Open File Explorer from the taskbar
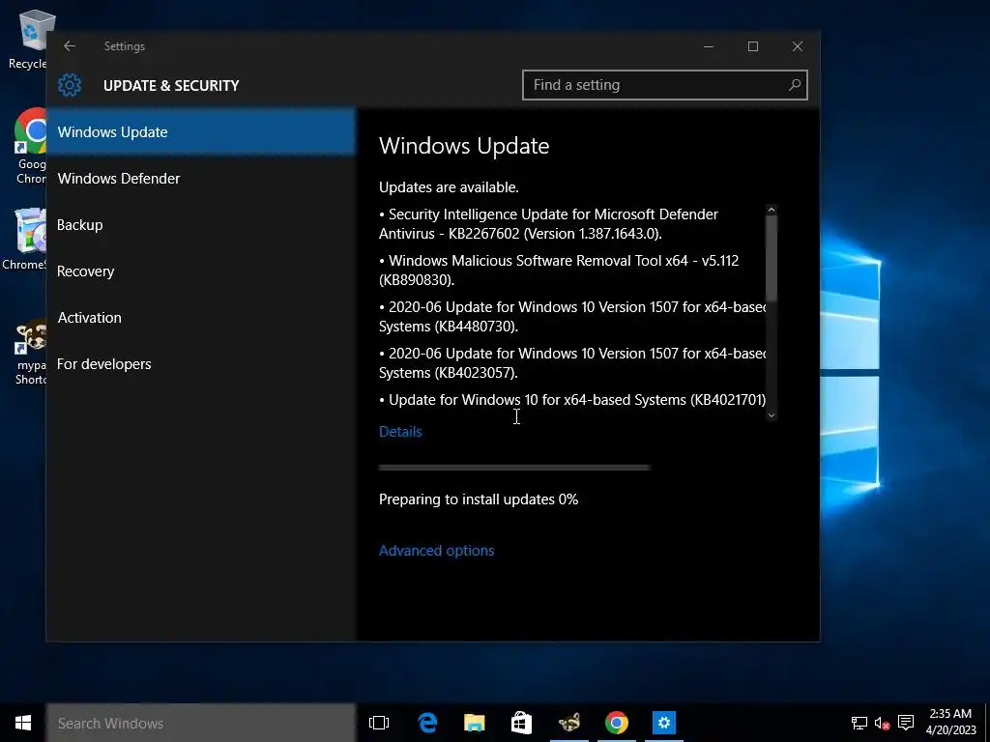 click(474, 723)
